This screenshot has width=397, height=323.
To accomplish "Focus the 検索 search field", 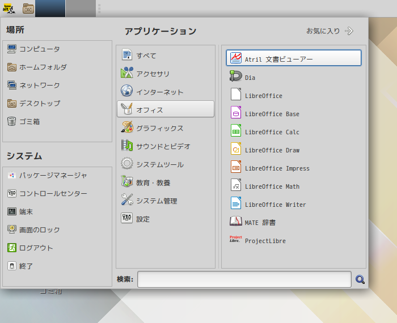I will [244, 279].
